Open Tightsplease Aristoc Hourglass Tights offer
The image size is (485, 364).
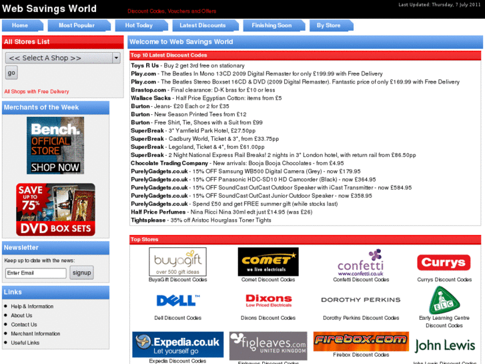point(201,220)
